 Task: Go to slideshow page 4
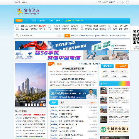pos(35,105)
